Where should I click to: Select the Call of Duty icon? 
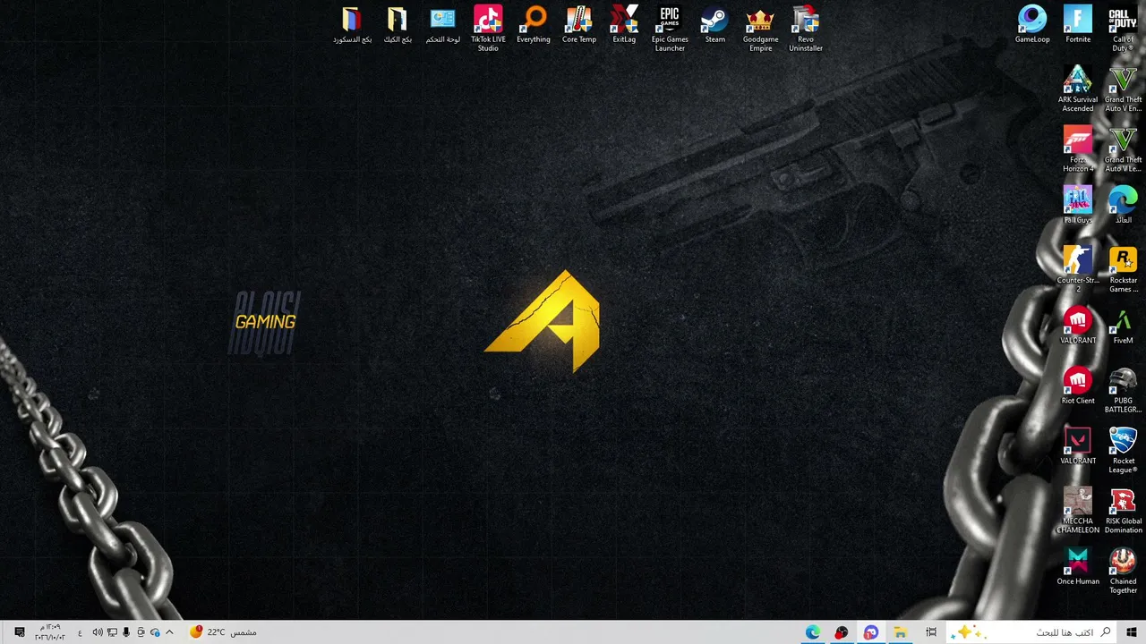point(1123,29)
